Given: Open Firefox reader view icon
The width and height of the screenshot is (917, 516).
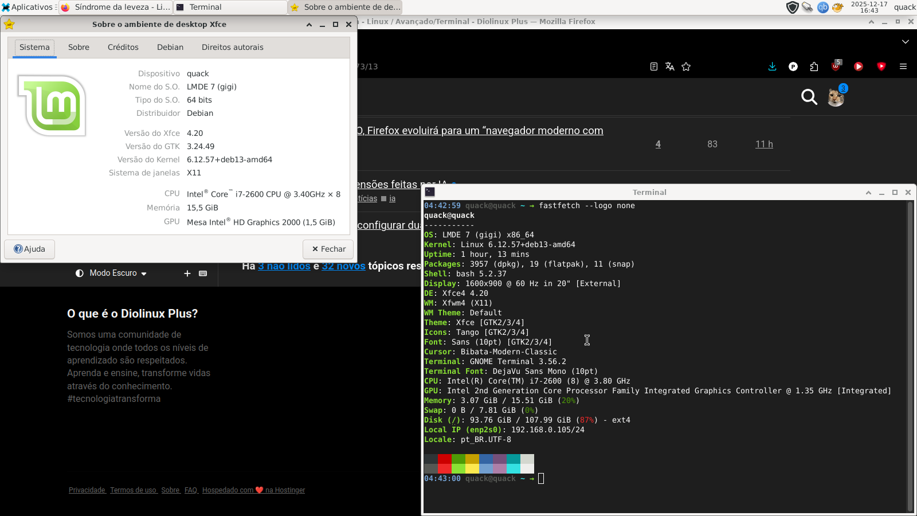Looking at the screenshot, I should (654, 67).
